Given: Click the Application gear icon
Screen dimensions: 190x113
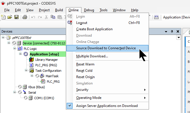Looking at the screenshot, I should coord(26,54).
